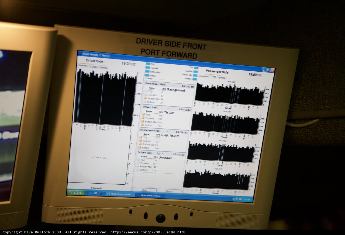
Task: Open the Passenger Side Spectra tab
Action: pos(222,78)
